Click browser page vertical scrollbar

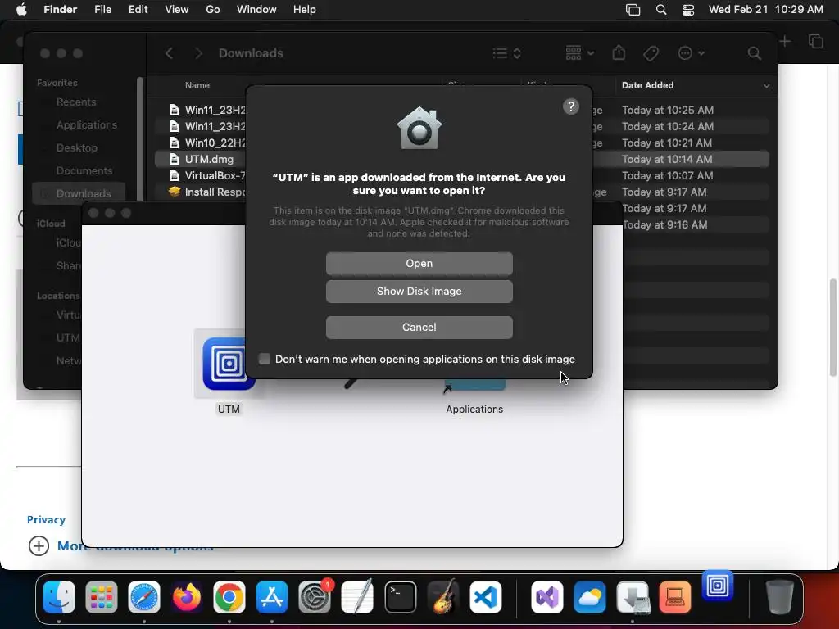click(832, 328)
